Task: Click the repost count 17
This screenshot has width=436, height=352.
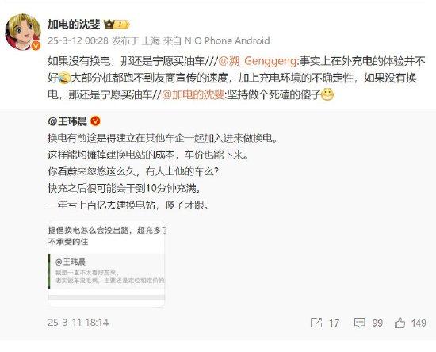Action: 334,323
